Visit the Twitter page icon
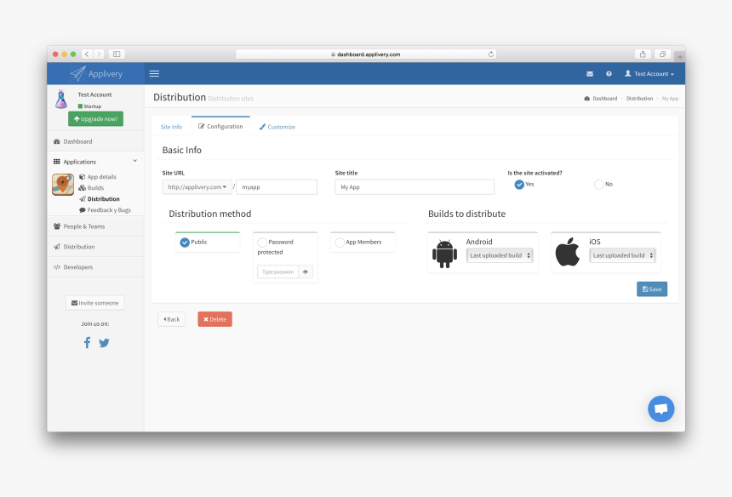 click(x=104, y=343)
